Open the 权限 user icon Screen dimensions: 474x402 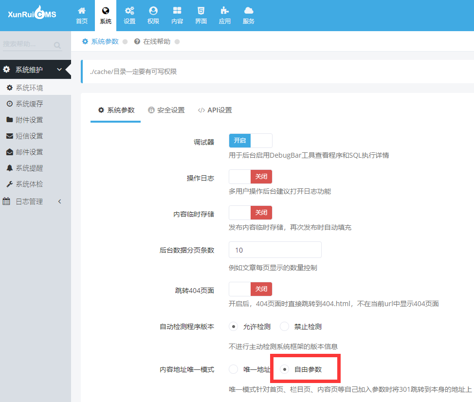click(x=153, y=11)
